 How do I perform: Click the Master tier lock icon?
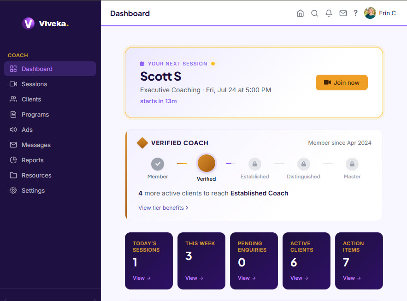pyautogui.click(x=352, y=164)
